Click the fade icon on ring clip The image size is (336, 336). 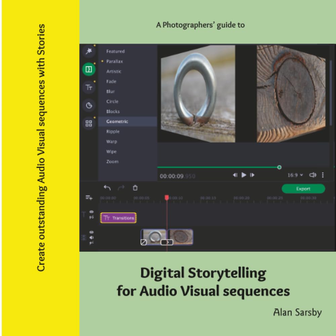coord(143,242)
